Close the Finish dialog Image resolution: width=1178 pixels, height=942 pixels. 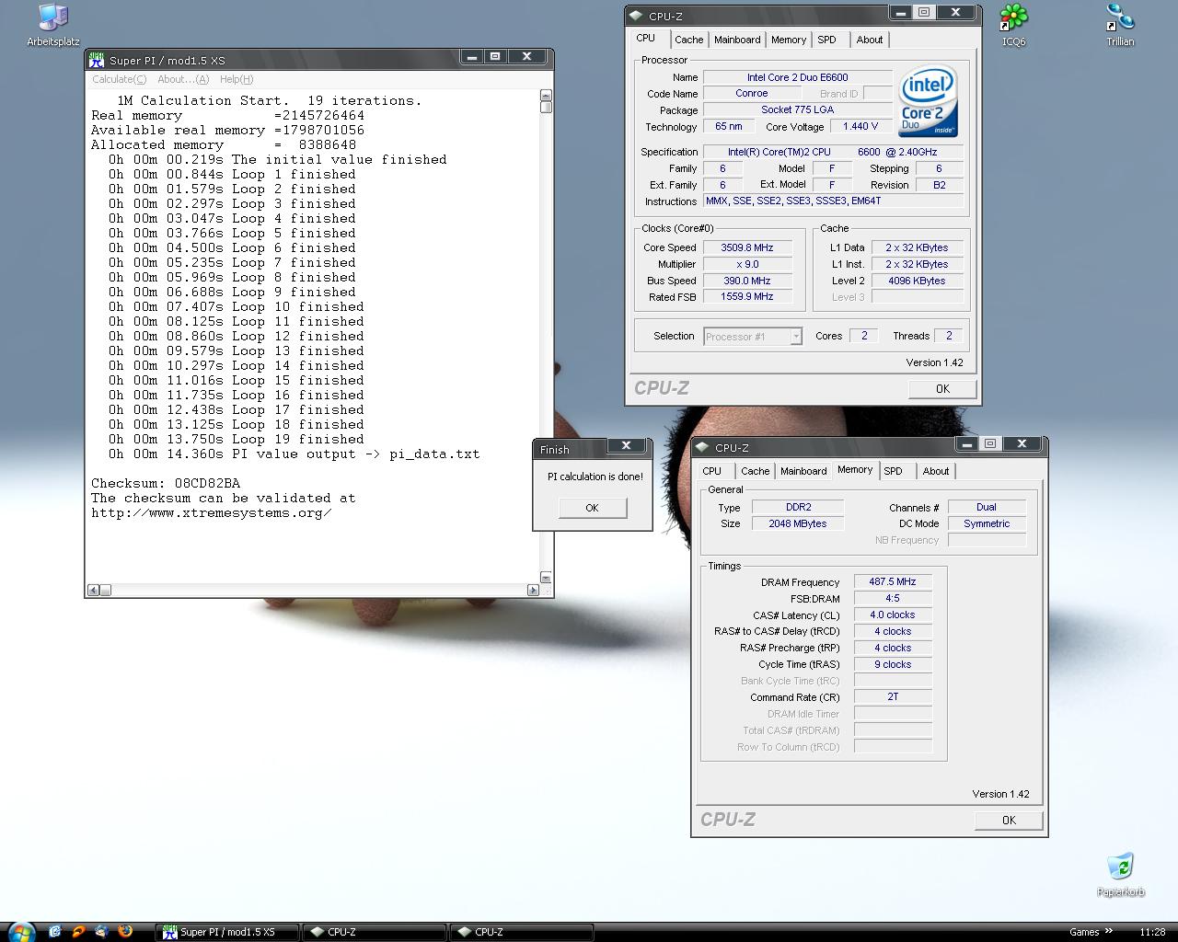tap(626, 445)
